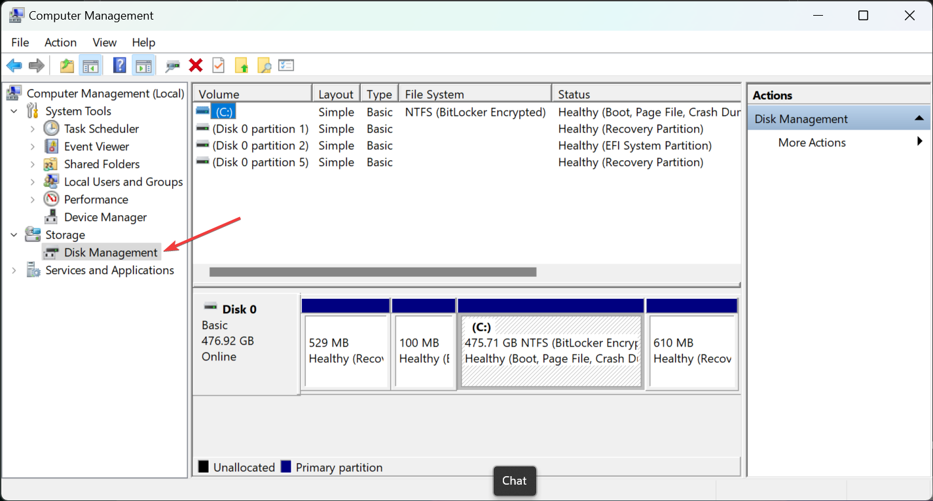This screenshot has width=933, height=501.
Task: Collapse the Disk Management actions section arrow
Action: pyautogui.click(x=919, y=118)
